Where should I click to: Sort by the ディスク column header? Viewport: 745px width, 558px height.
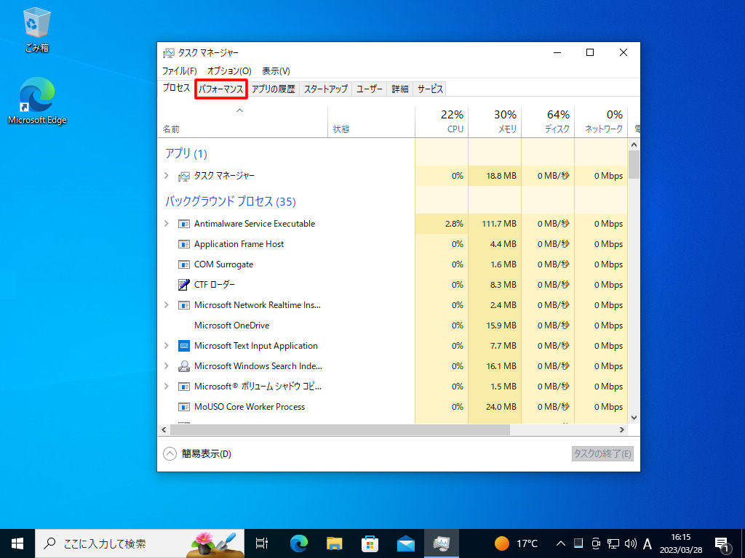pos(548,121)
